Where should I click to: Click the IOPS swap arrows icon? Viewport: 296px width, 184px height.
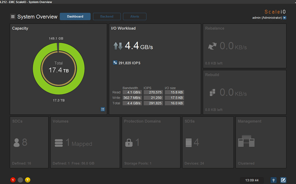coord(115,63)
